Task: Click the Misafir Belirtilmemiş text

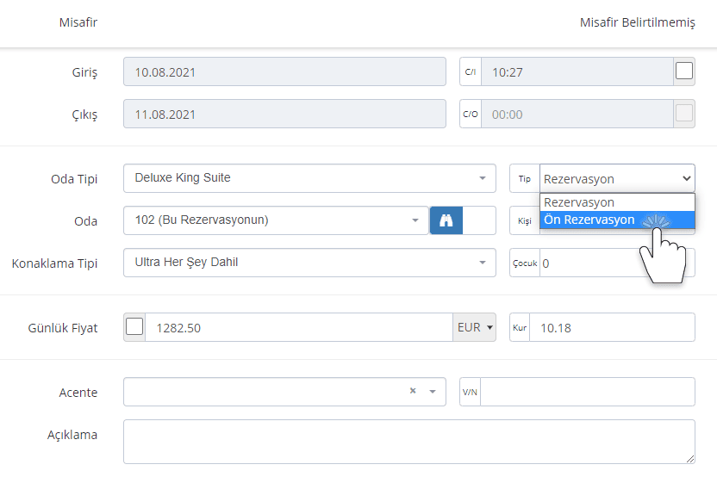Action: coord(638,22)
